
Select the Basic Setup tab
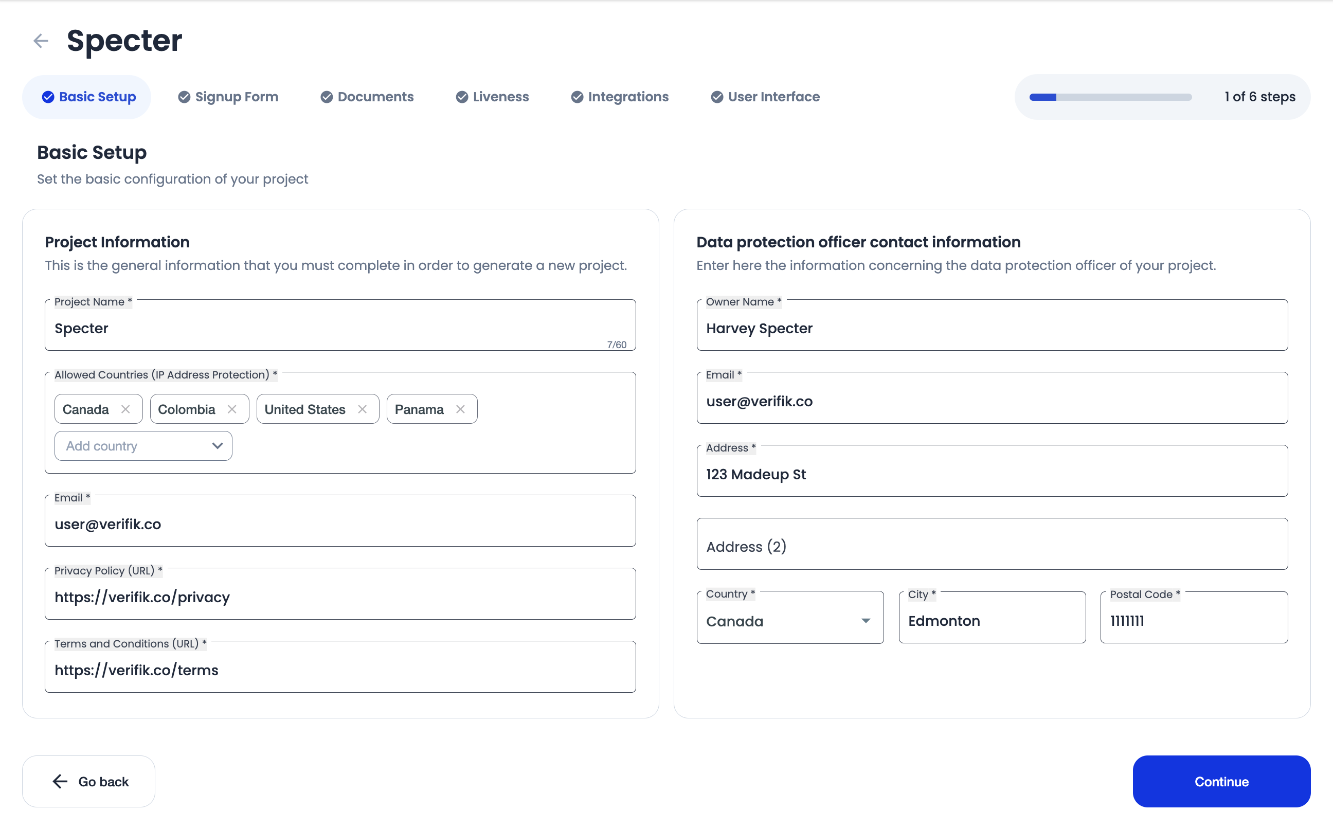click(88, 97)
